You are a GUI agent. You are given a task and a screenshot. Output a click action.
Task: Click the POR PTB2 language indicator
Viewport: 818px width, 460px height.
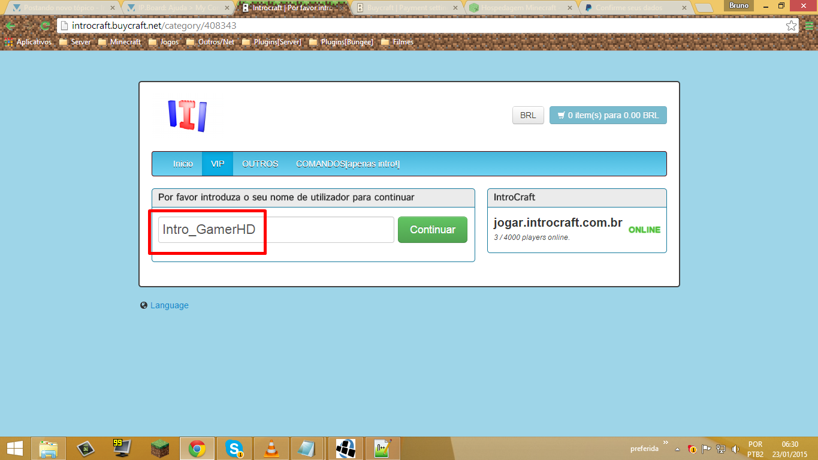coord(755,449)
